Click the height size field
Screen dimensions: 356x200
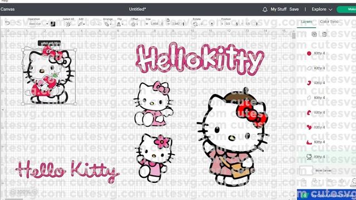click(176, 24)
